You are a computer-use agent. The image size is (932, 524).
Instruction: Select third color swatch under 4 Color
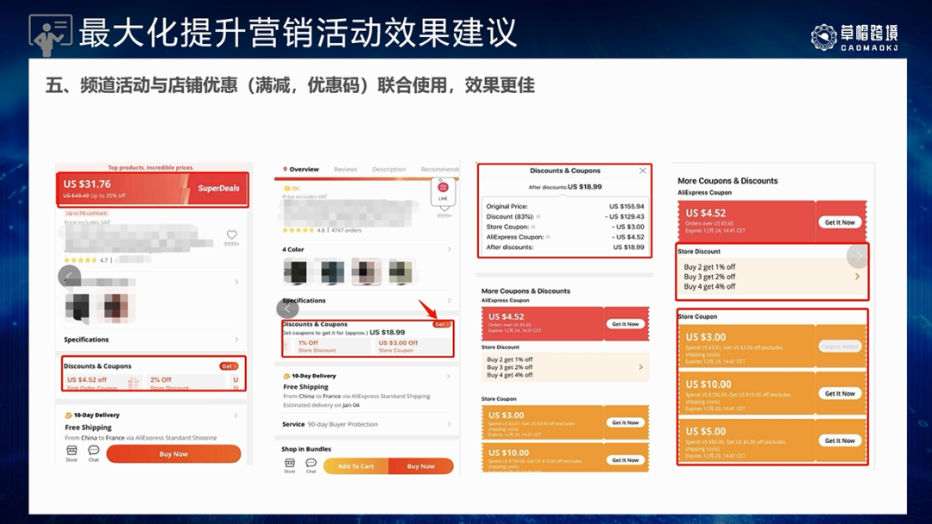pos(366,271)
